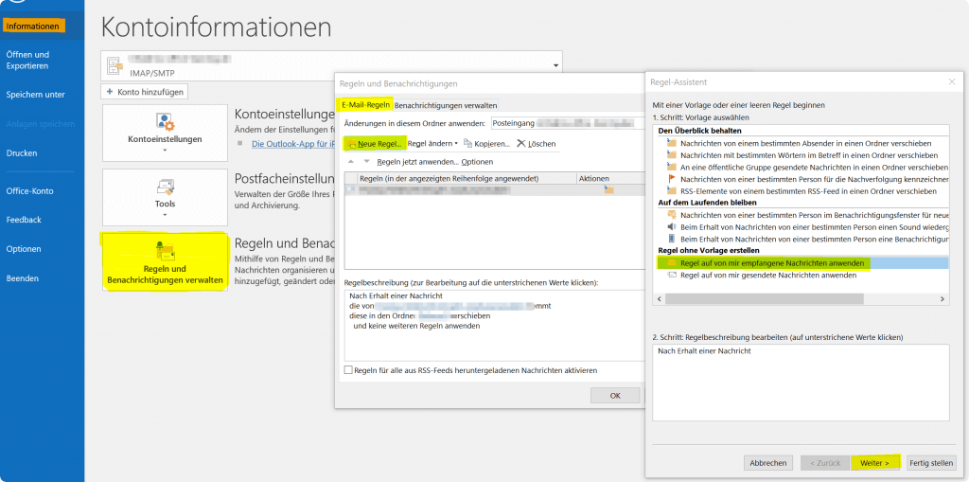Switch to E-Mail-Regeln tab
Viewport: 969px width, 482px height.
point(366,104)
